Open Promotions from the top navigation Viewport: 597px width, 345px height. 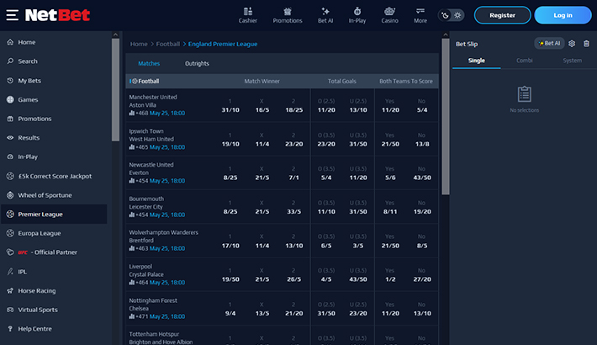[288, 15]
